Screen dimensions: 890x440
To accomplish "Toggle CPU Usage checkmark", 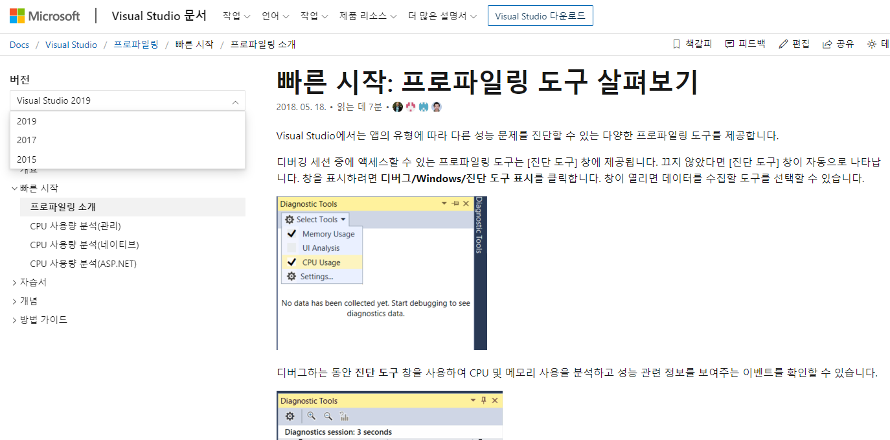I will (291, 262).
